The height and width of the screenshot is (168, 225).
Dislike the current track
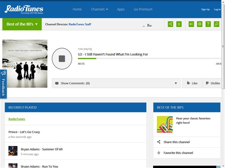[212, 83]
